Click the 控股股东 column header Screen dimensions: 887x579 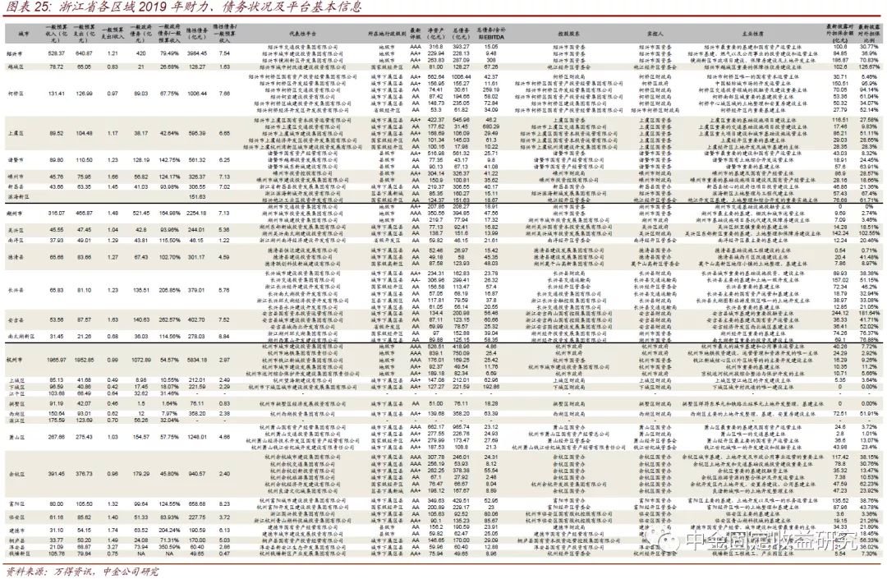(568, 34)
